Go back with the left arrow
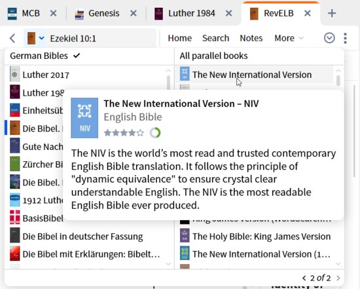Image resolution: width=360 pixels, height=289 pixels. (x=12, y=38)
